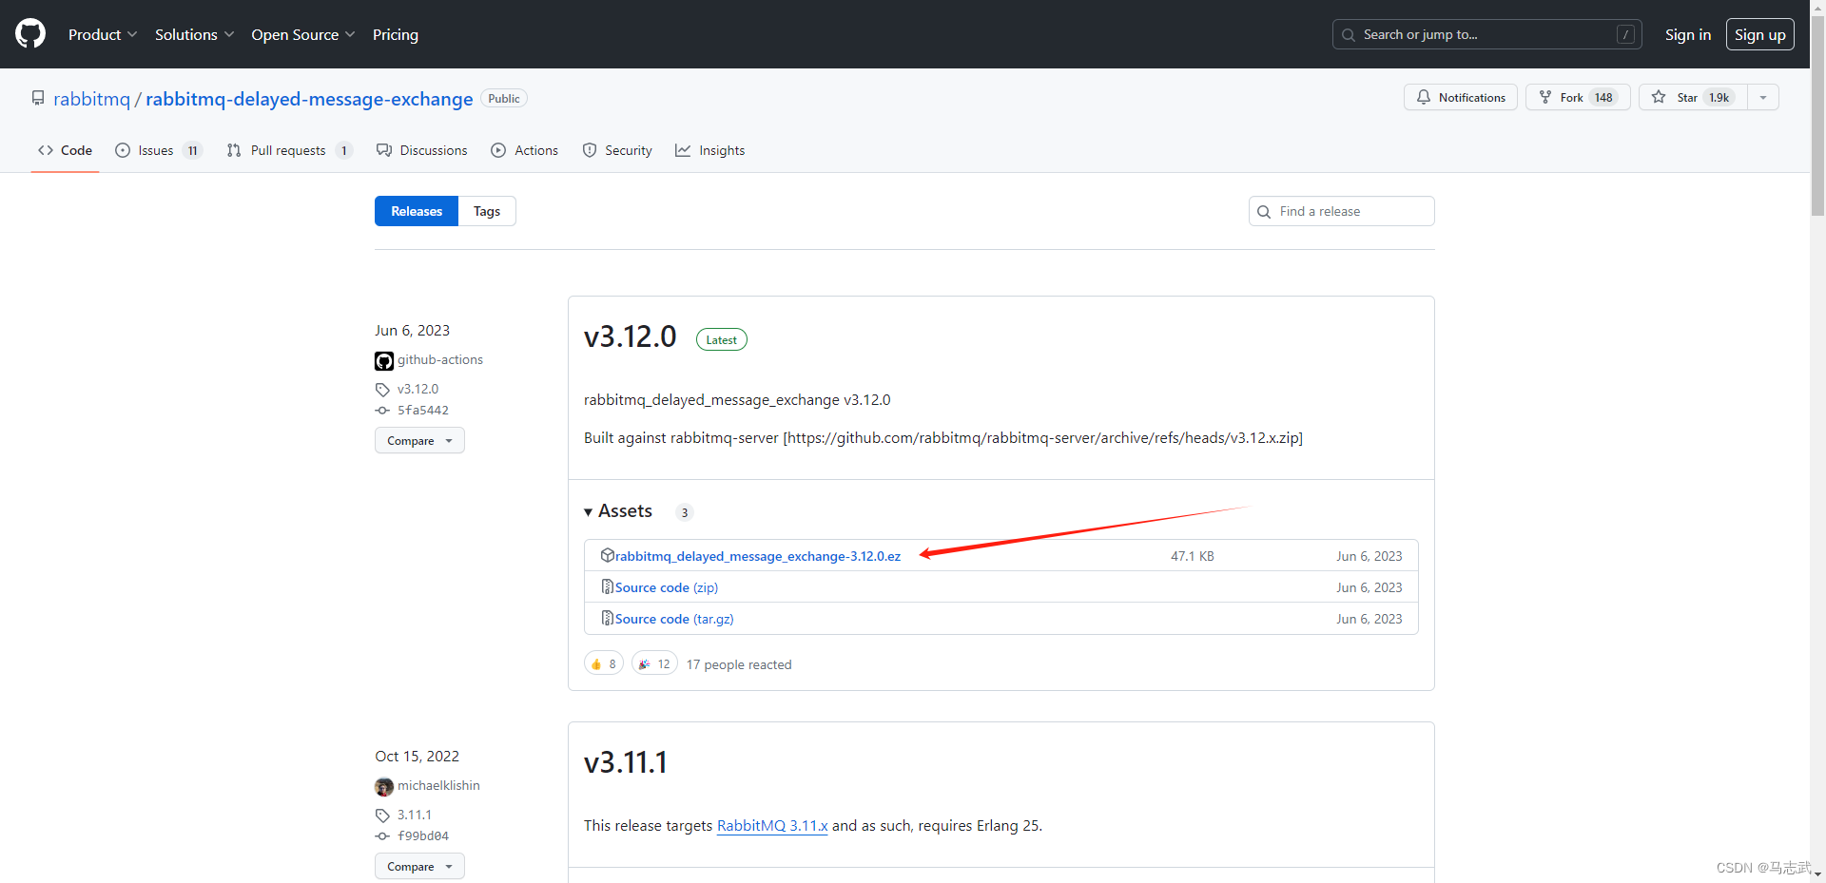
Task: Open the GitHub homepage logo
Action: click(30, 34)
